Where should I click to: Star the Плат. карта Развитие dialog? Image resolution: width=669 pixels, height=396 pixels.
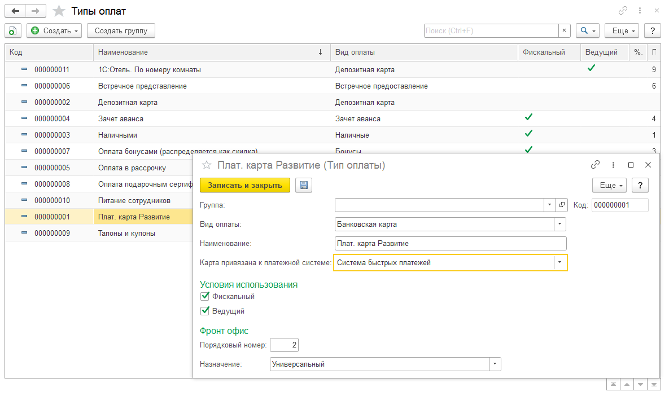pos(207,165)
